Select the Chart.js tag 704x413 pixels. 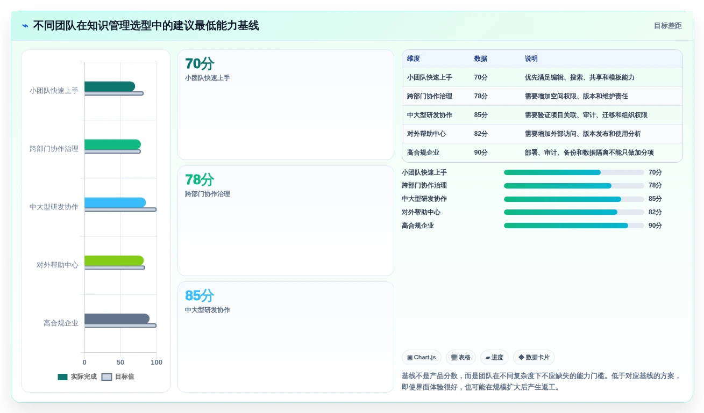[422, 358]
